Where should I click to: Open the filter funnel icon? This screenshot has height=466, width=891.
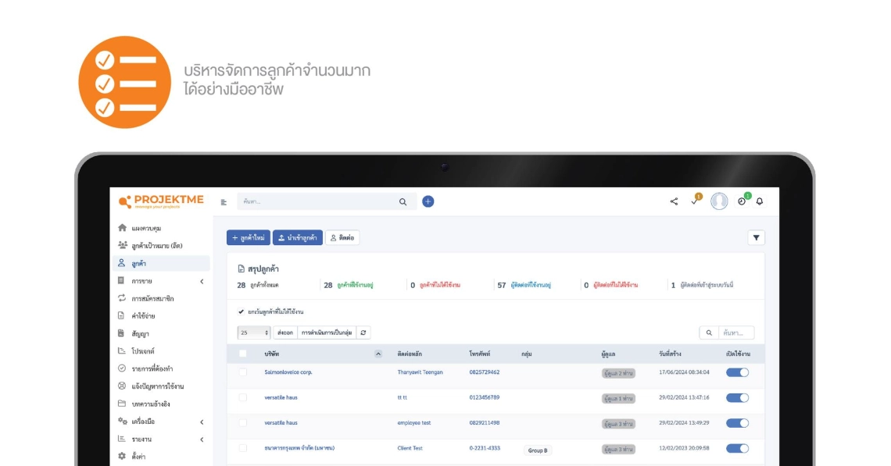756,238
